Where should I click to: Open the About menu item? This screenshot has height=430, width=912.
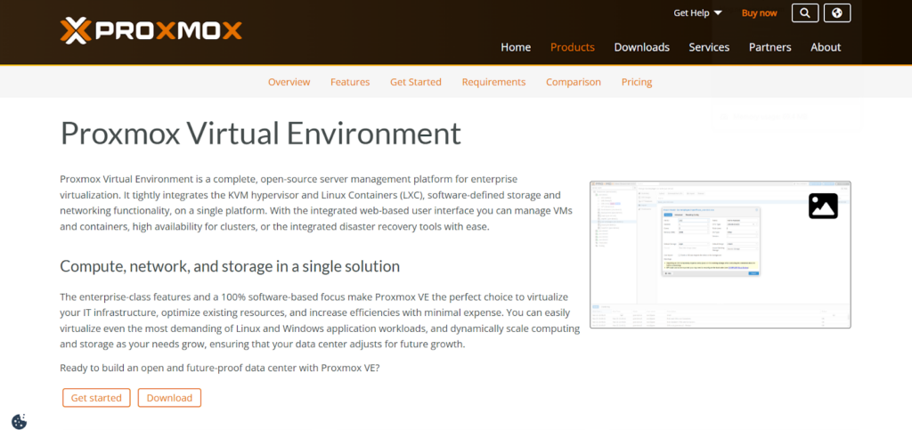coord(826,47)
